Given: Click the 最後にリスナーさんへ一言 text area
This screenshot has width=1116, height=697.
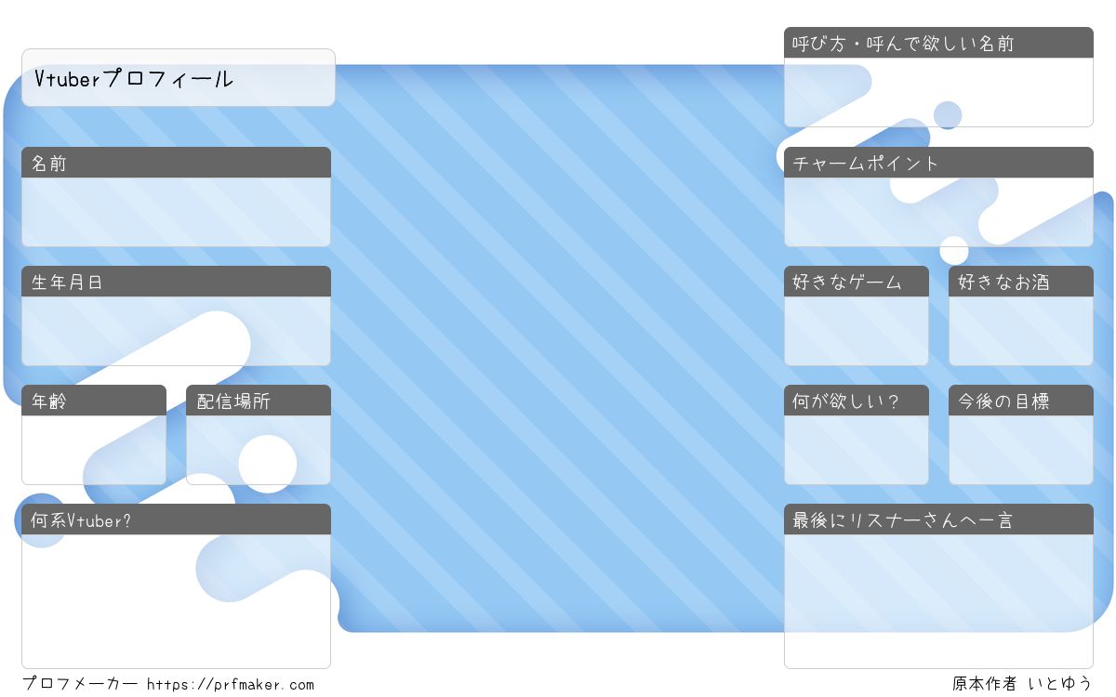Looking at the screenshot, I should [938, 601].
